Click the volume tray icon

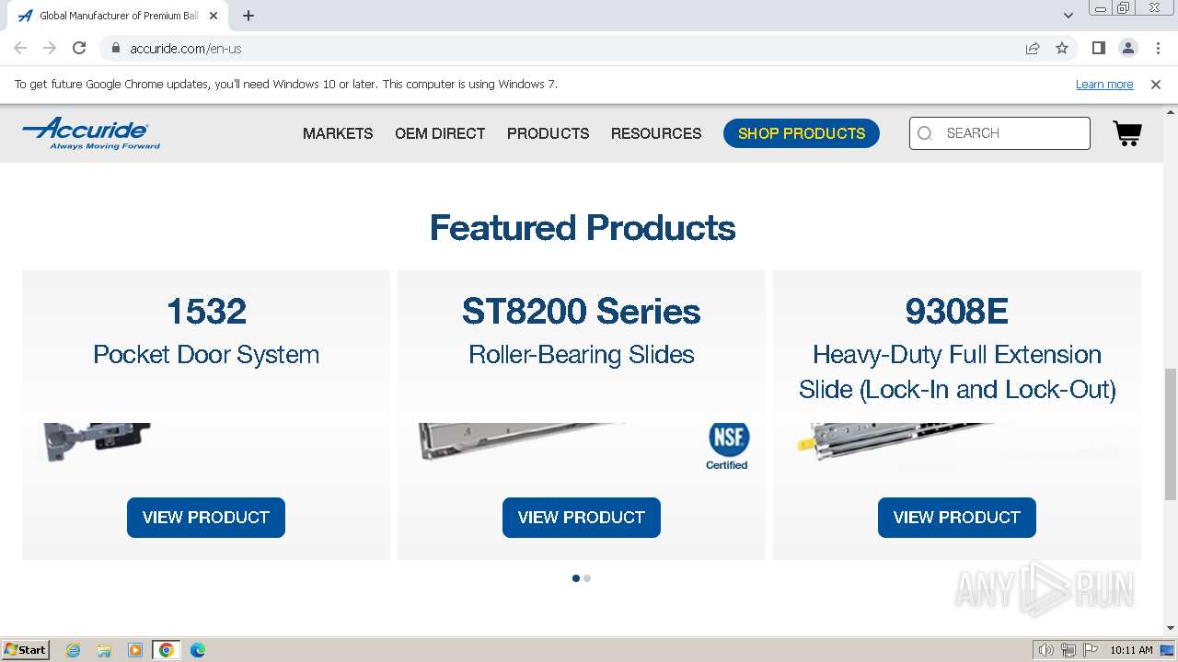click(1045, 650)
